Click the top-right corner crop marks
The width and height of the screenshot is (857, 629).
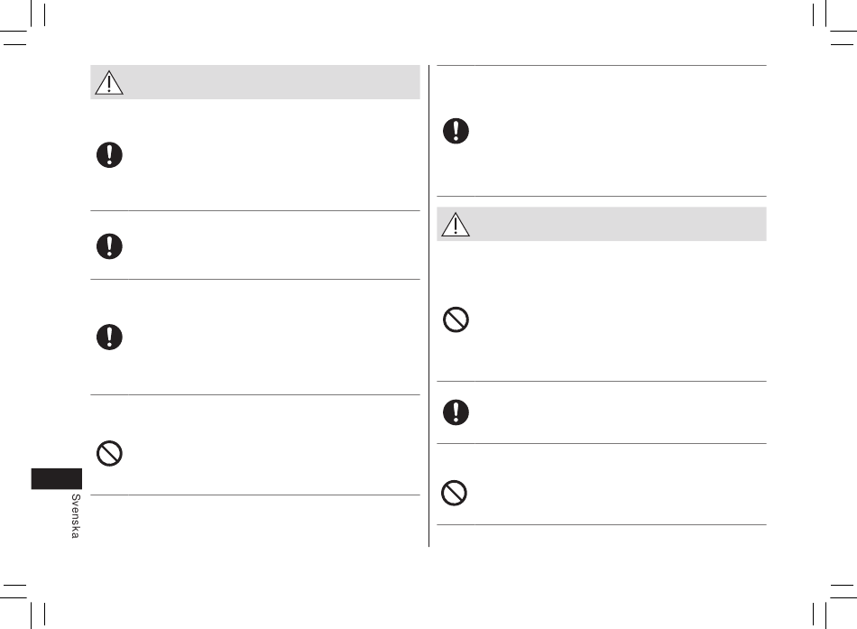834,23
